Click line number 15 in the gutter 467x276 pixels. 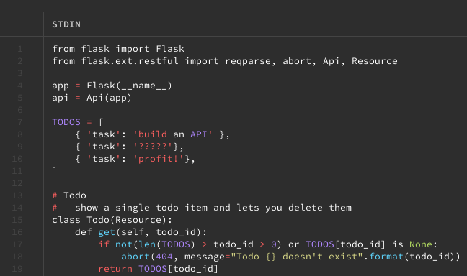(x=17, y=220)
